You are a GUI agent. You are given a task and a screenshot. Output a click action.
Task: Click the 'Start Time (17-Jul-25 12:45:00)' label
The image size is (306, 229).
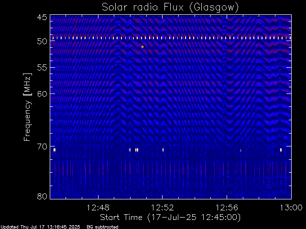(170, 218)
